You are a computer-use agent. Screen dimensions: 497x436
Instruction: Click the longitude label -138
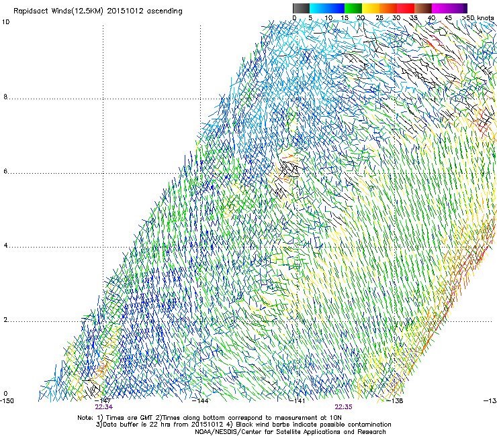[x=395, y=401]
